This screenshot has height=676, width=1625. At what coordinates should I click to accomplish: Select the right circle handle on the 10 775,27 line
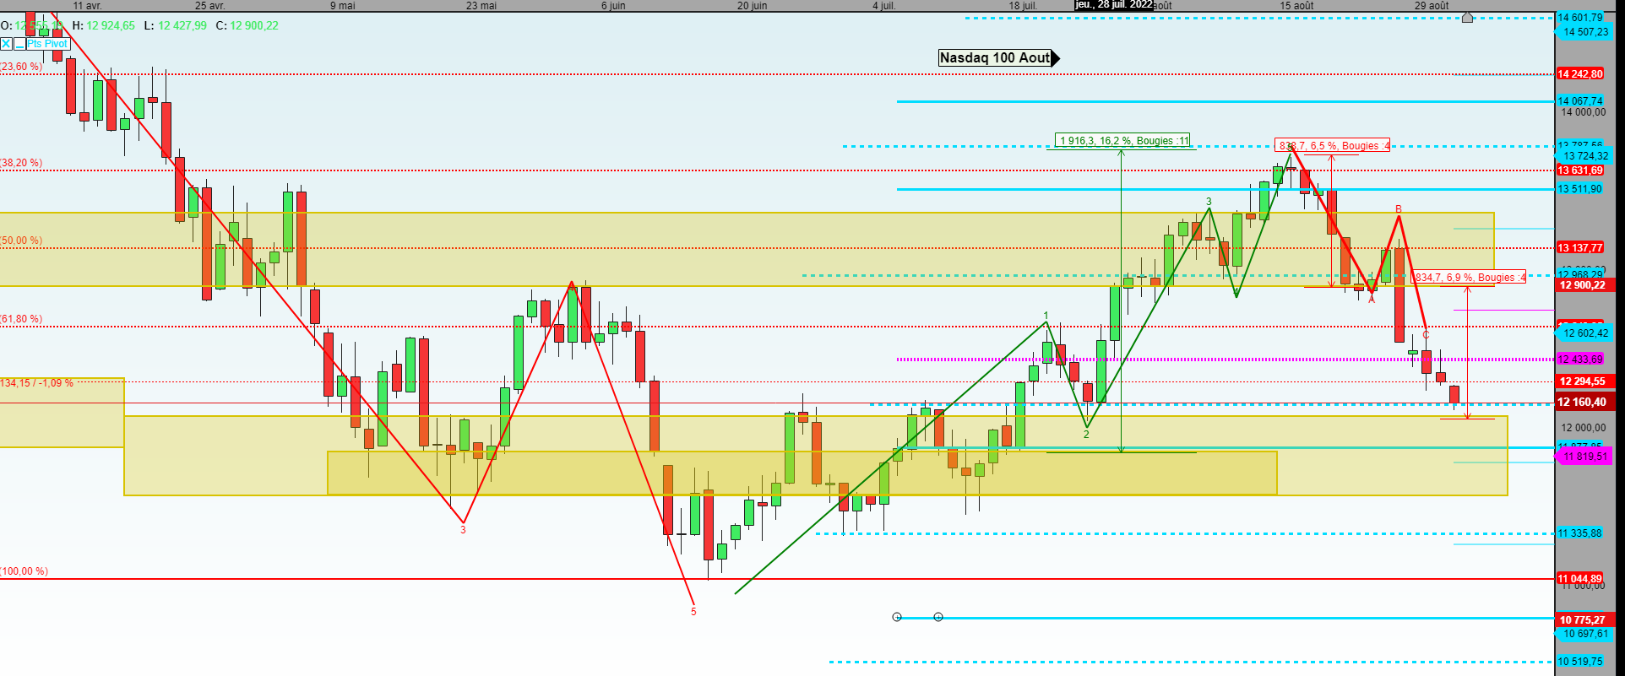(x=938, y=617)
